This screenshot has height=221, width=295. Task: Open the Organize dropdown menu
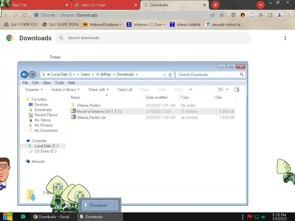coord(34,90)
